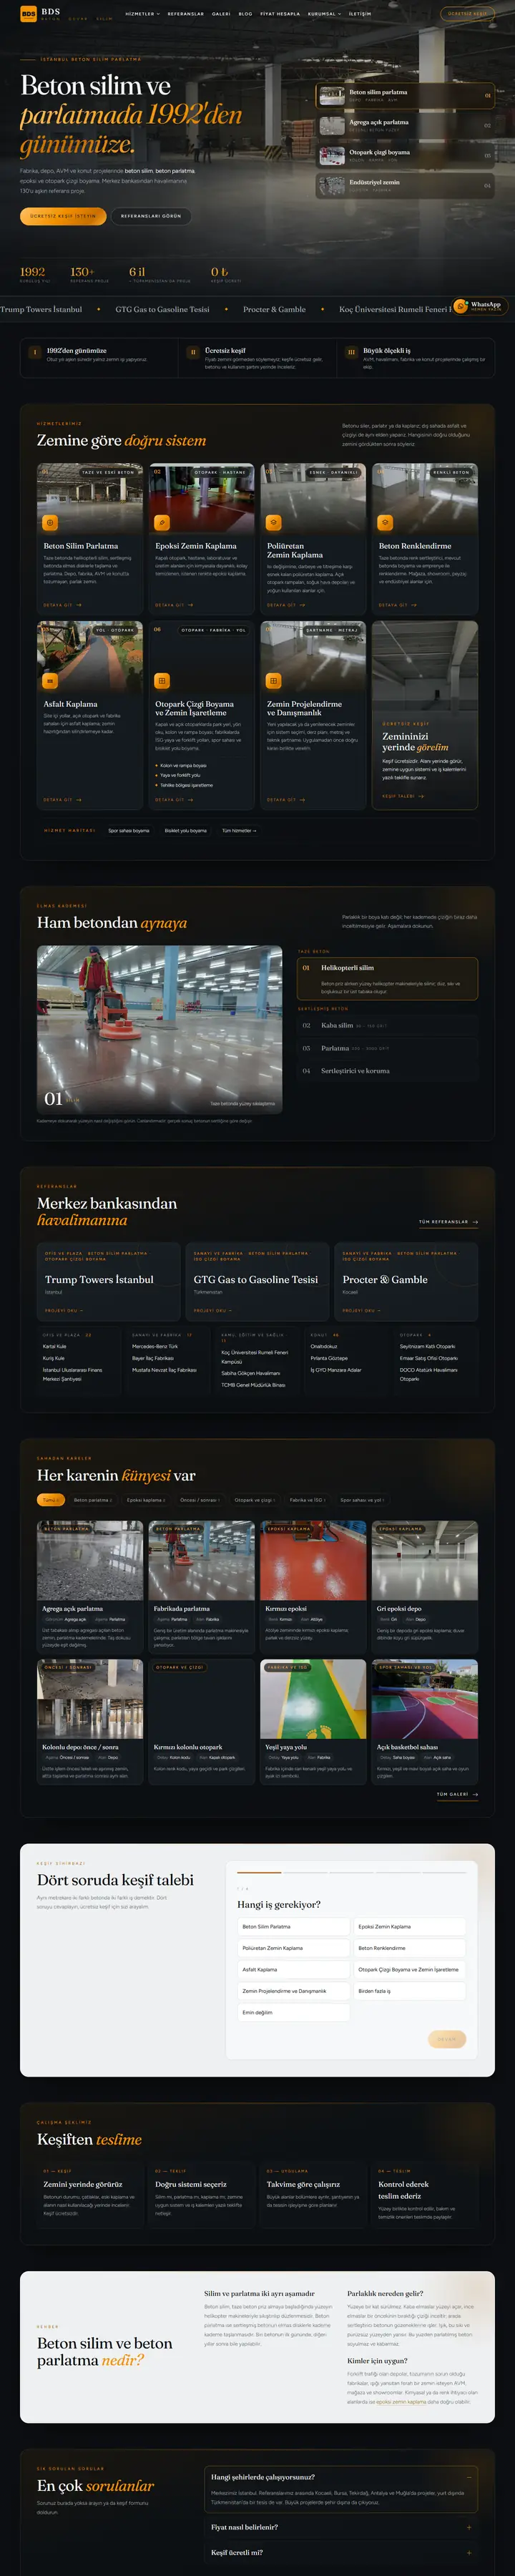This screenshot has height=2576, width=515.
Task: Click the header Ücretsiz Keşif button
Action: 467,14
